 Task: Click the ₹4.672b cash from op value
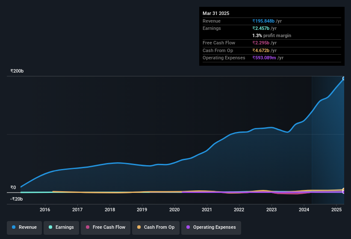pyautogui.click(x=261, y=50)
